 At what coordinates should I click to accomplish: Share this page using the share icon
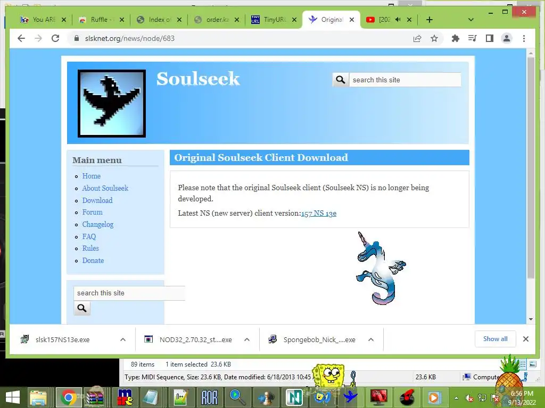[x=417, y=38]
